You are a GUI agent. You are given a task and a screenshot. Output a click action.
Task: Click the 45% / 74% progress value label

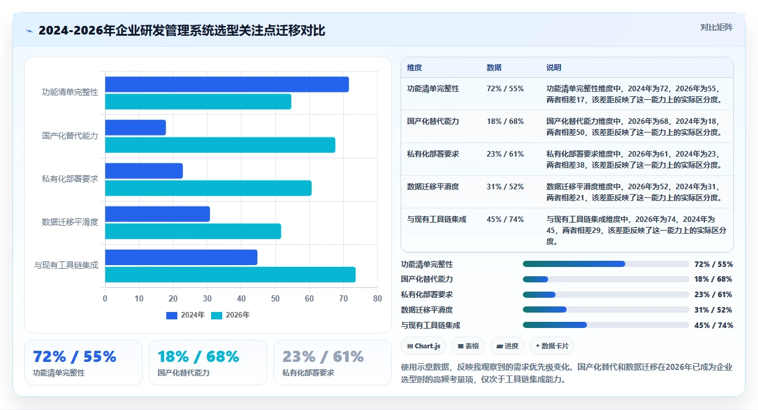pos(714,325)
